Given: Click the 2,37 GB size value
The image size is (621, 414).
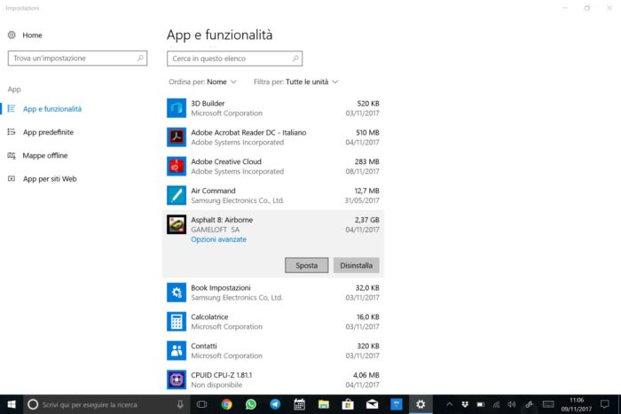Looking at the screenshot, I should [366, 220].
